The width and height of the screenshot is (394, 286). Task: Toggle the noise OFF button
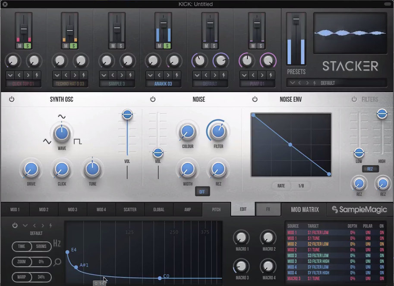[x=202, y=192]
